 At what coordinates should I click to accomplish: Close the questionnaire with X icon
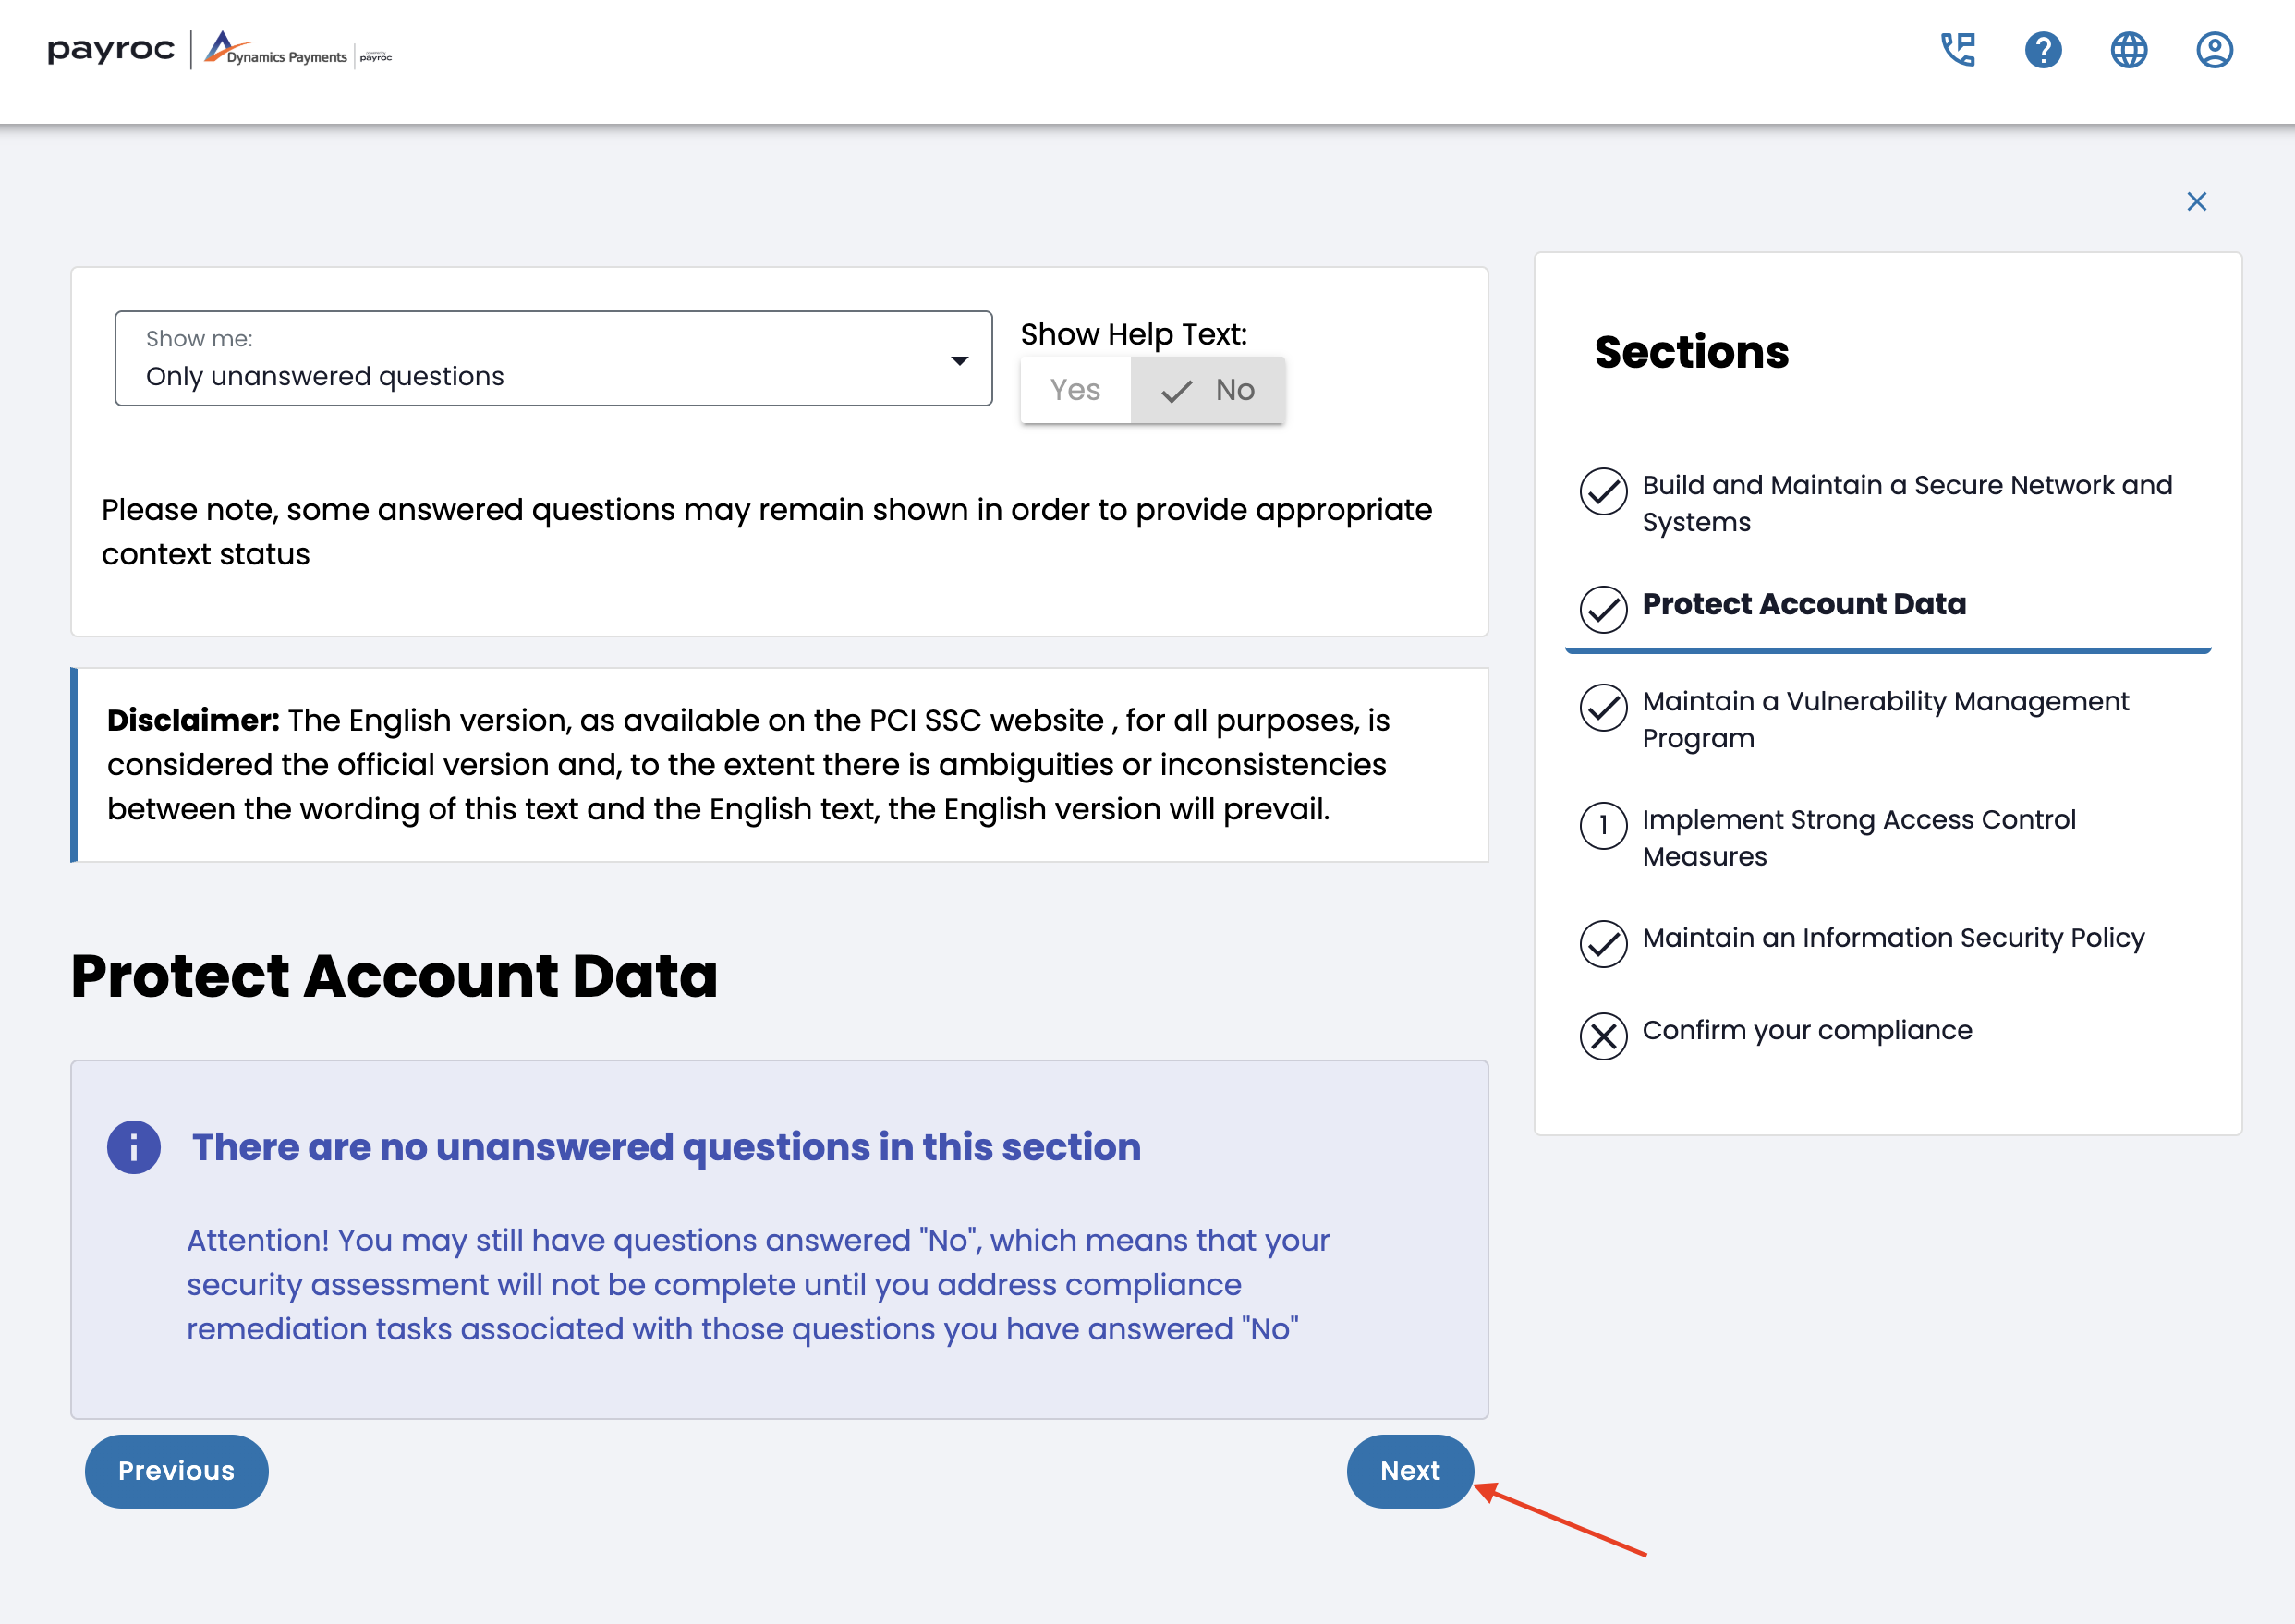pos(2196,202)
